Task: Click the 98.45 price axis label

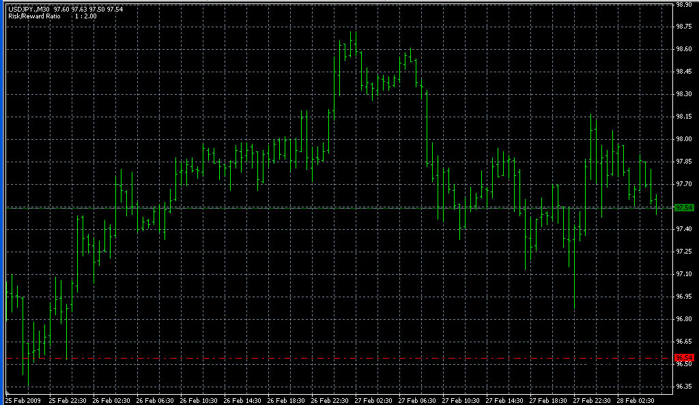Action: tap(684, 72)
